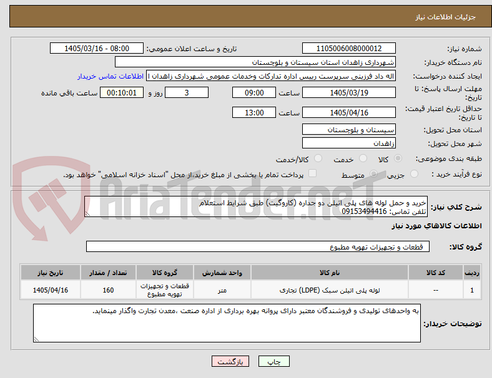Click the response deadline date 1405/03/19
492x378 pixels.
pyautogui.click(x=349, y=93)
